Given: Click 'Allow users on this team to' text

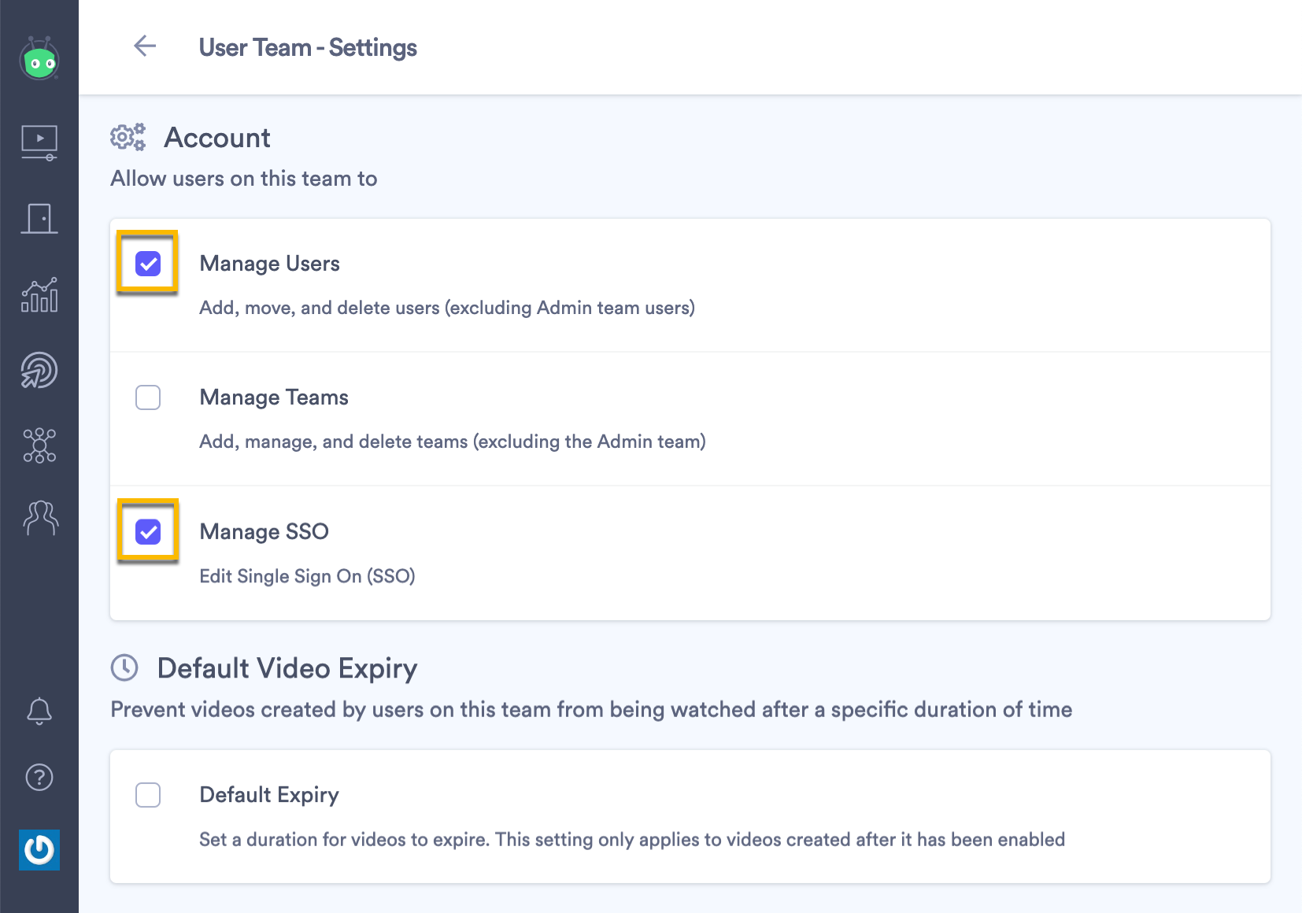Looking at the screenshot, I should pyautogui.click(x=244, y=179).
